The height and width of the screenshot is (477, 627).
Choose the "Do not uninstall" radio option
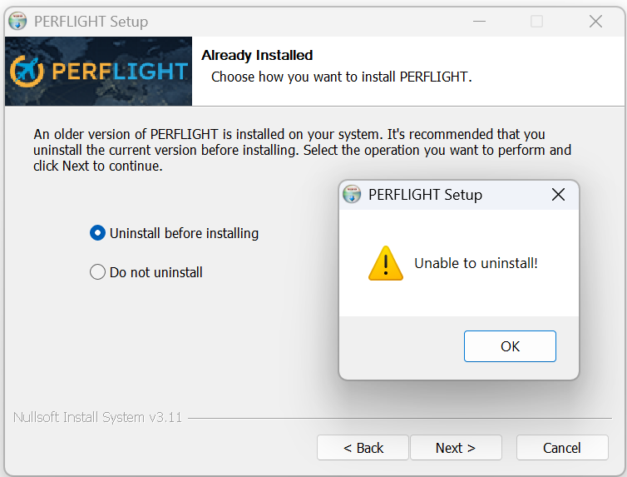(x=97, y=272)
